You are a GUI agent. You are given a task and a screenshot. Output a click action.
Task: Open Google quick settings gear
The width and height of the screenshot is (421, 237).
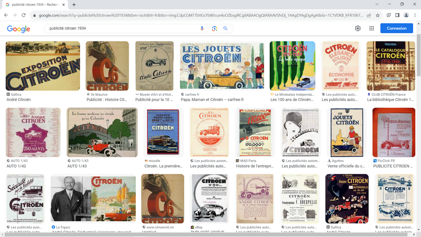tap(358, 28)
